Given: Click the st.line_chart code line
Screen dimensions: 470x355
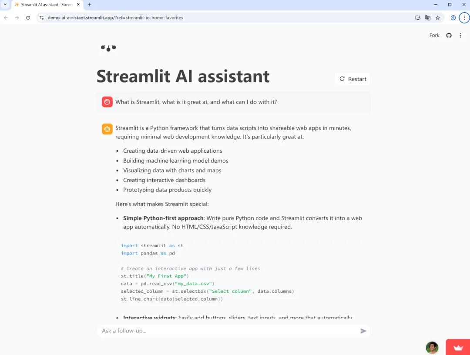Looking at the screenshot, I should (x=172, y=299).
